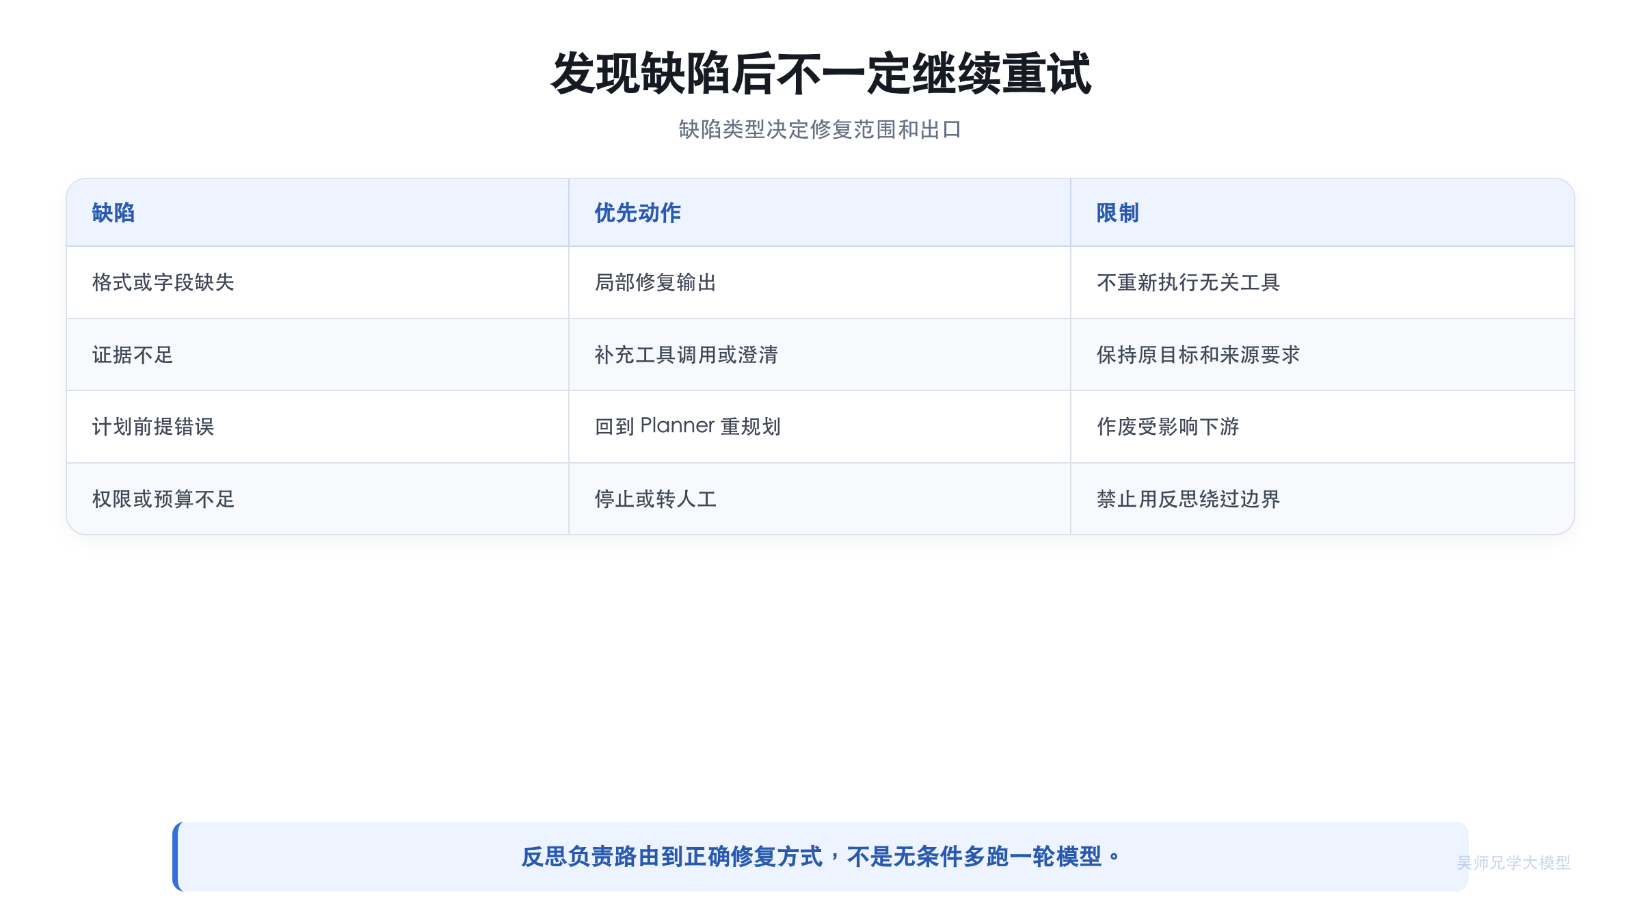Click the subtitle 缺陷类型决定修复范围和出口
The image size is (1641, 923).
[x=820, y=129]
